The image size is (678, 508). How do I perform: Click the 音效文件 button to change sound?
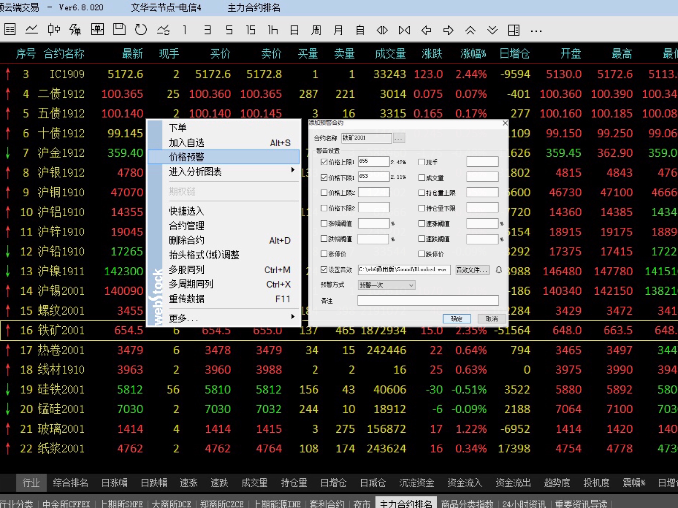click(472, 270)
